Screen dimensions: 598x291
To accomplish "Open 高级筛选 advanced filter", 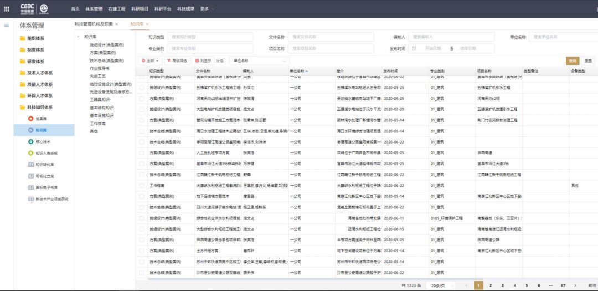I will (177, 60).
